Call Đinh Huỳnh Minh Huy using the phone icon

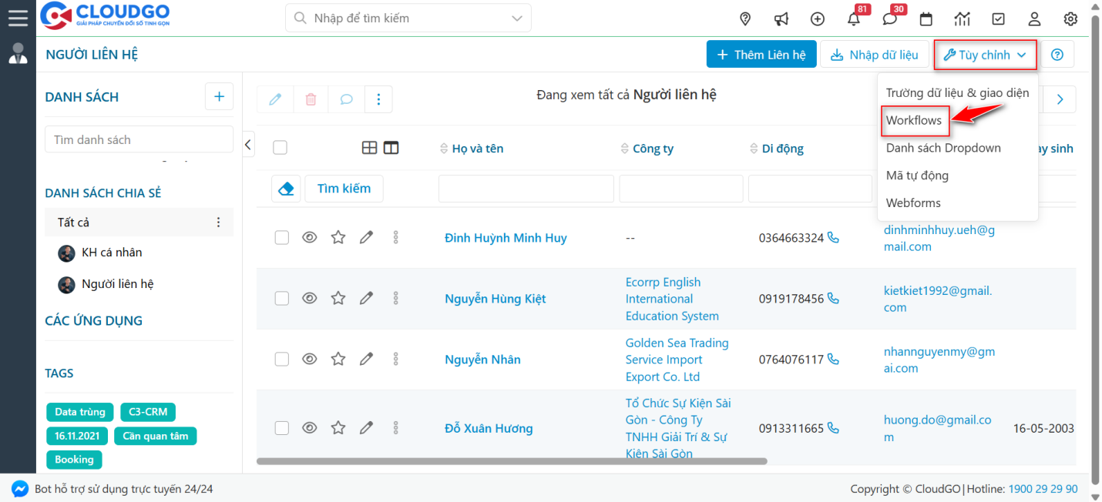point(833,238)
